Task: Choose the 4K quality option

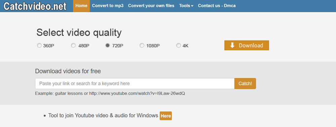Action: coord(178,45)
